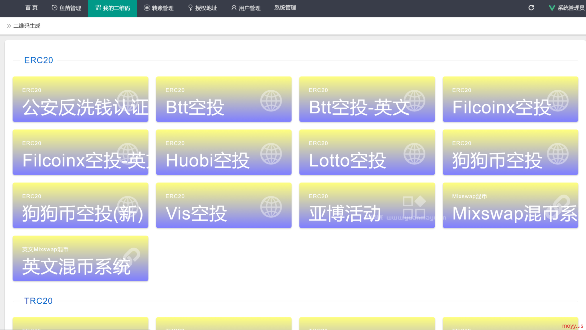Click globe icon on 公安反洗钱认证 card

128,101
